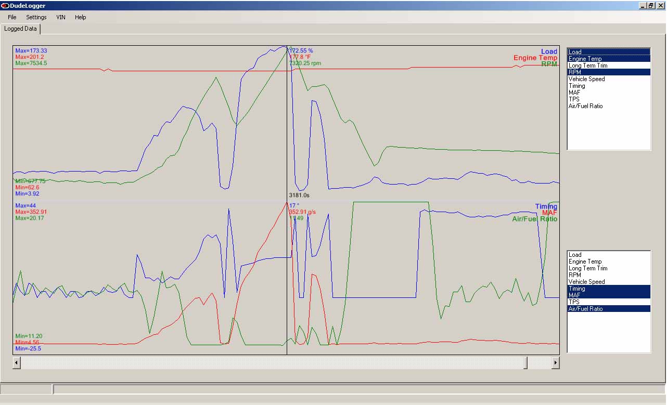
Task: Click the 3181.0s cursor marker on graph
Action: click(299, 195)
